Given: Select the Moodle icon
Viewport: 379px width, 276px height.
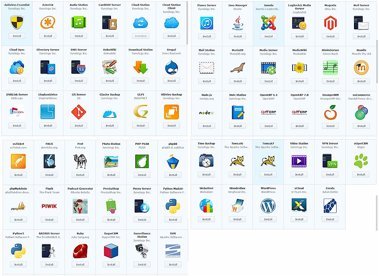Looking at the screenshot, I should (x=361, y=67).
